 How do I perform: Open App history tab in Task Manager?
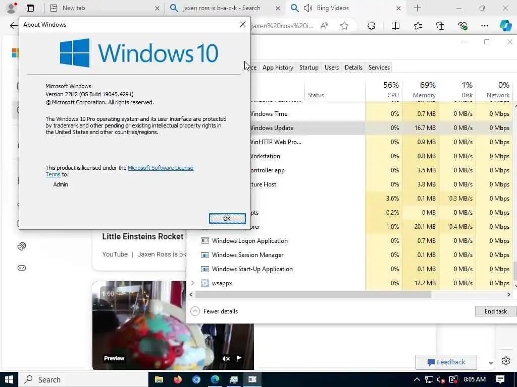[x=278, y=68]
